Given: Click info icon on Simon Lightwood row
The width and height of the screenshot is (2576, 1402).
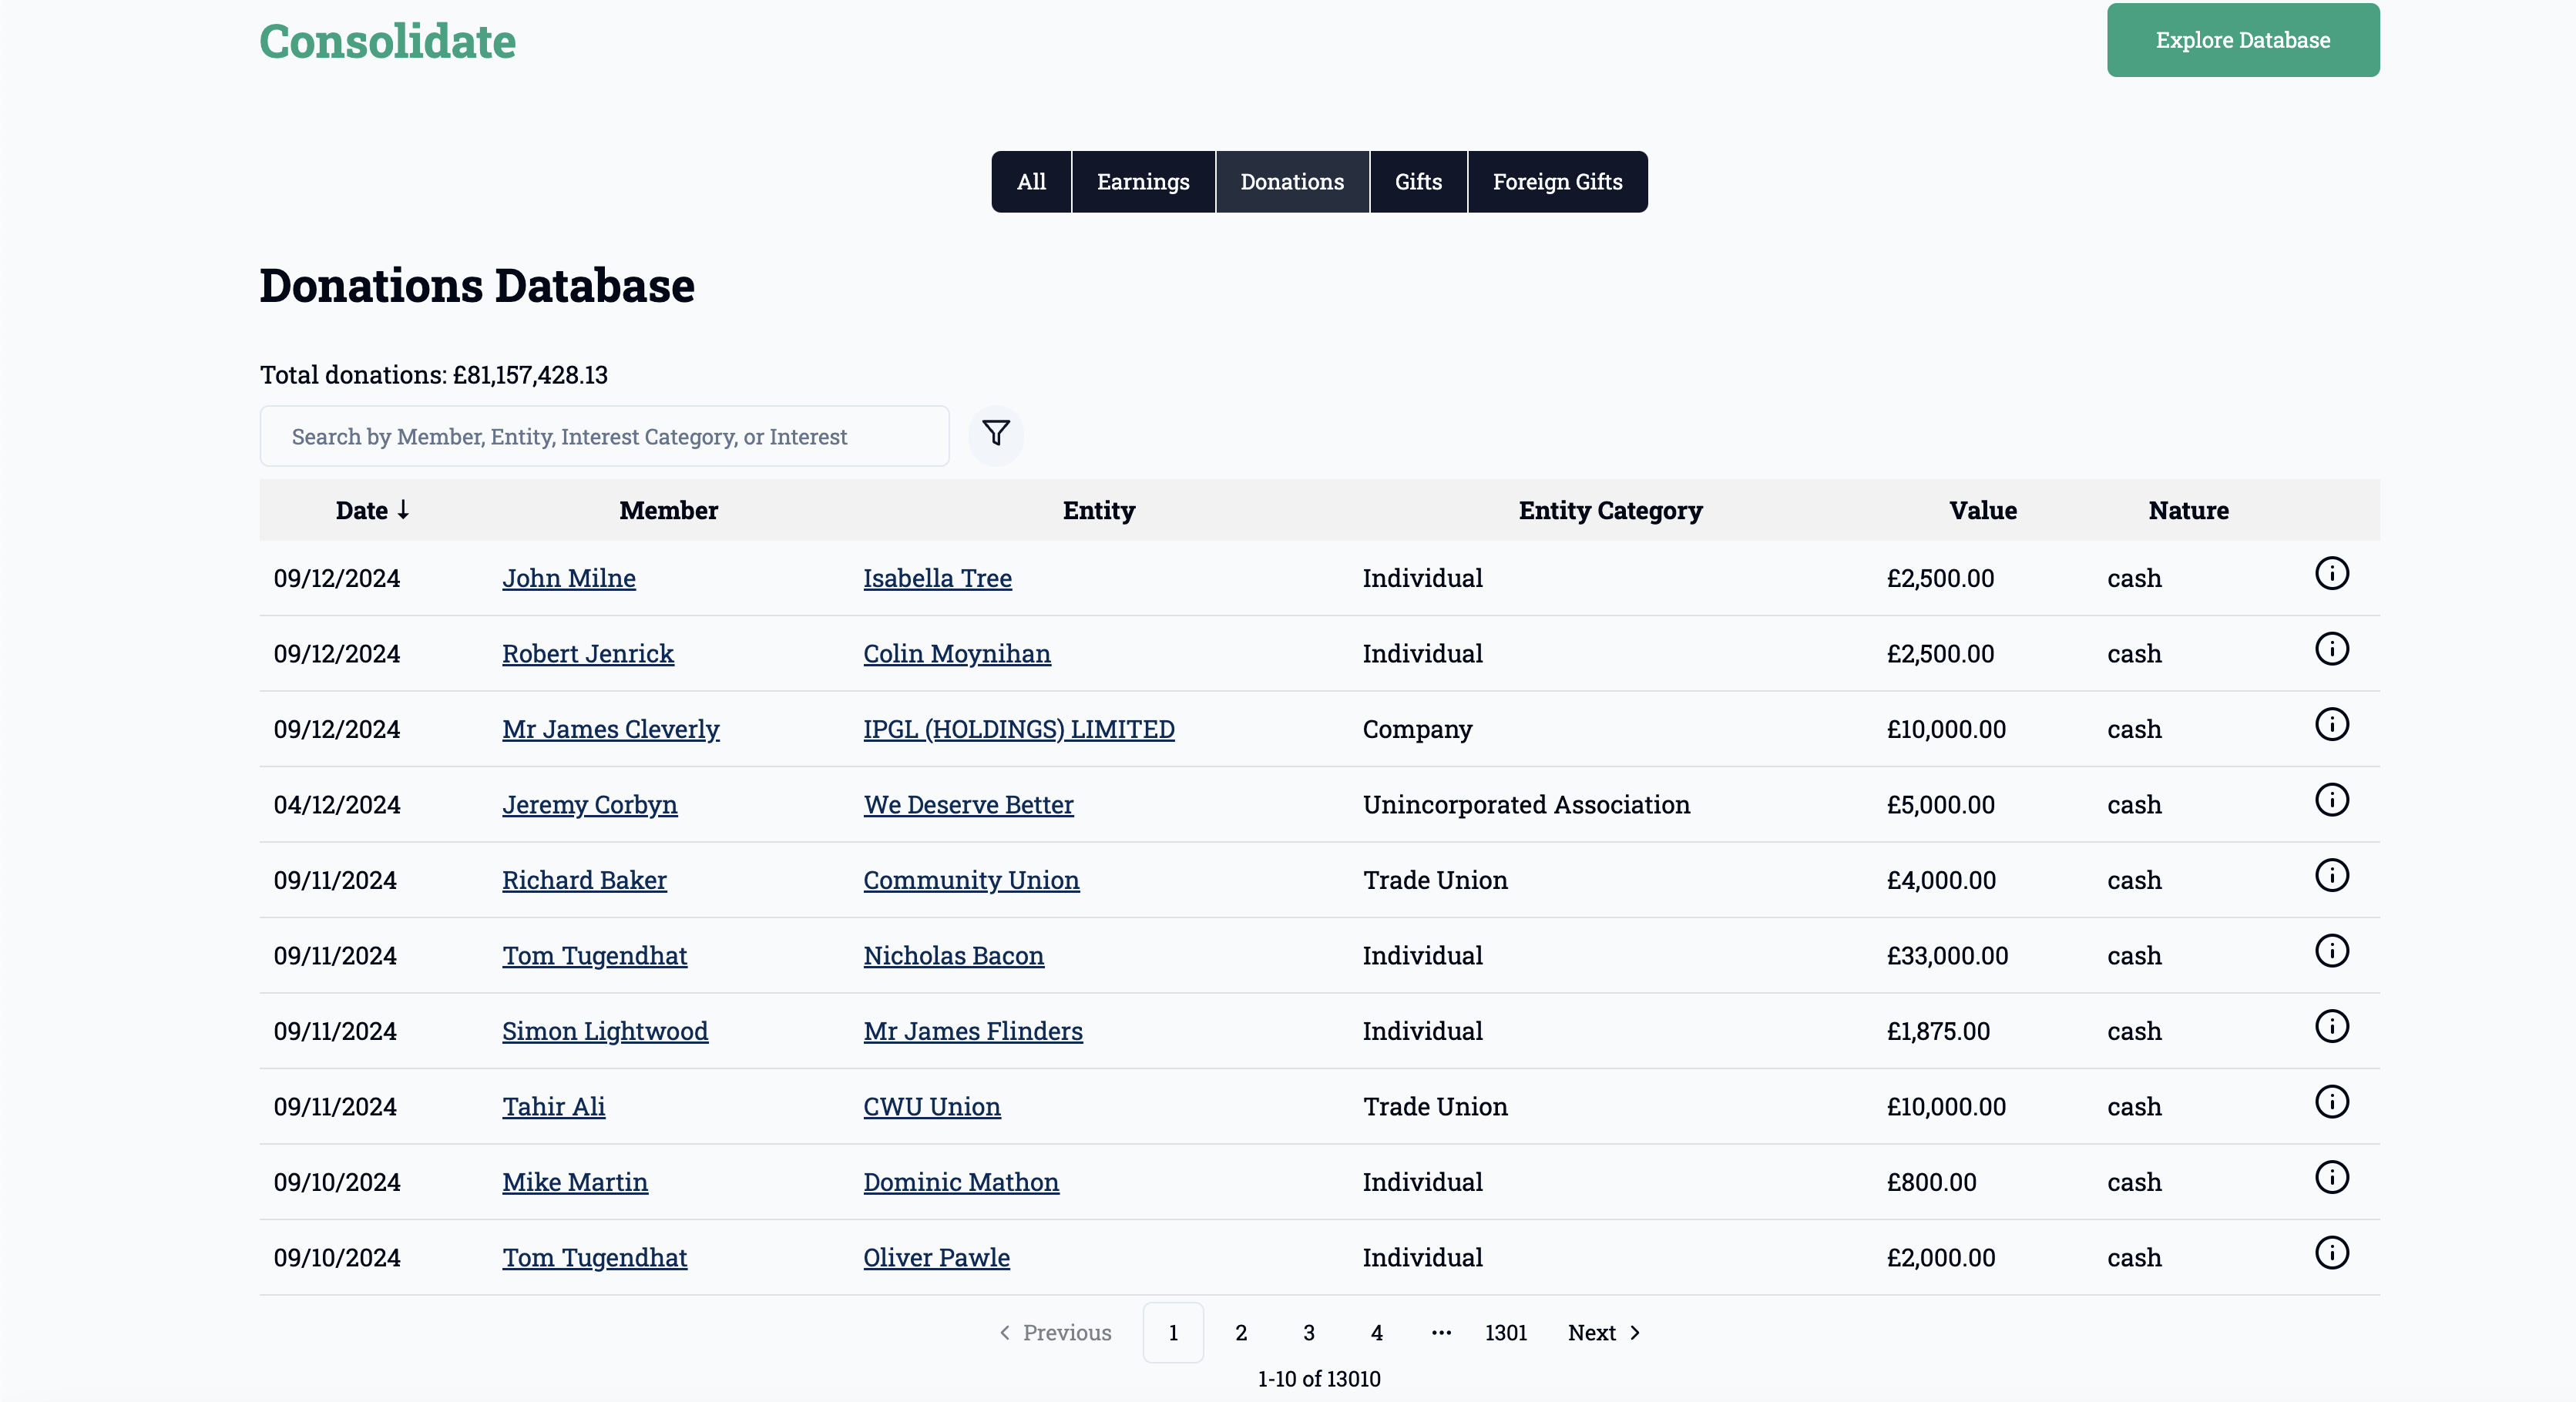Looking at the screenshot, I should [2331, 1027].
